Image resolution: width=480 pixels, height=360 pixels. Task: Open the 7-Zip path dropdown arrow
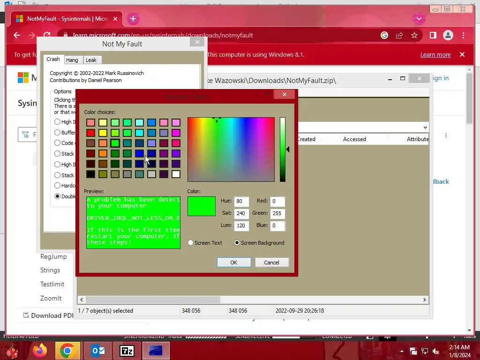[x=425, y=127]
